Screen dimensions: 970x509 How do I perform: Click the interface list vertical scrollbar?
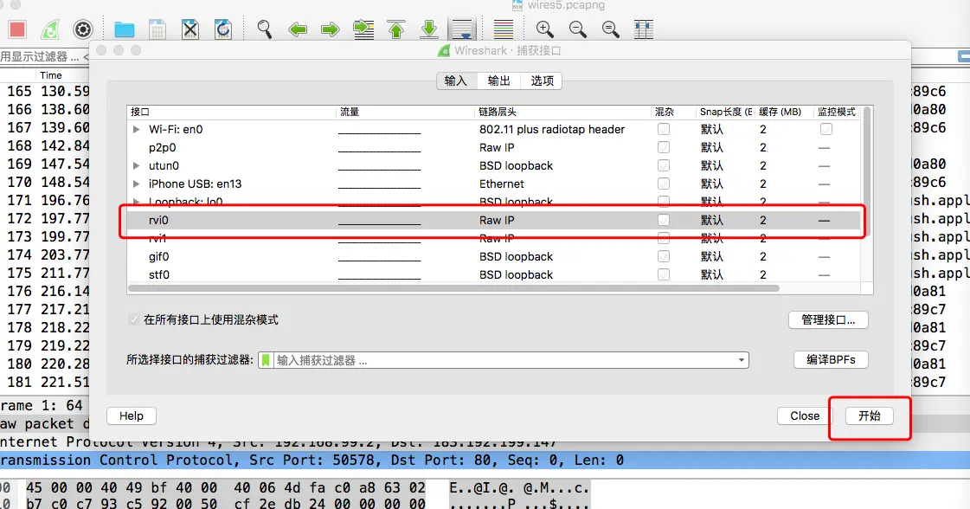[x=867, y=171]
